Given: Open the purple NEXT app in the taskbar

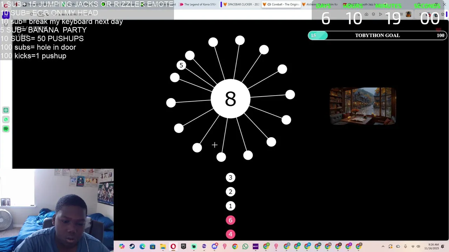Looking at the screenshot, I should tap(255, 246).
